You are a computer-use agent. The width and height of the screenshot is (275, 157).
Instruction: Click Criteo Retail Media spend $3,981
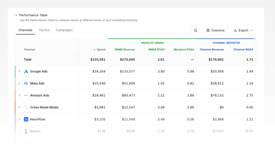coord(100,107)
